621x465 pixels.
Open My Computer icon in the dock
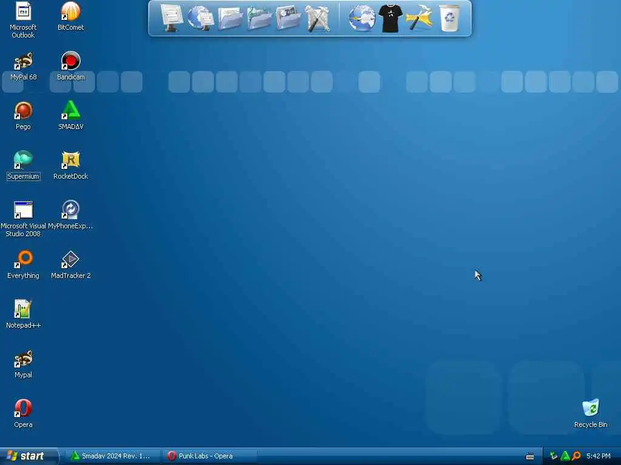click(172, 18)
